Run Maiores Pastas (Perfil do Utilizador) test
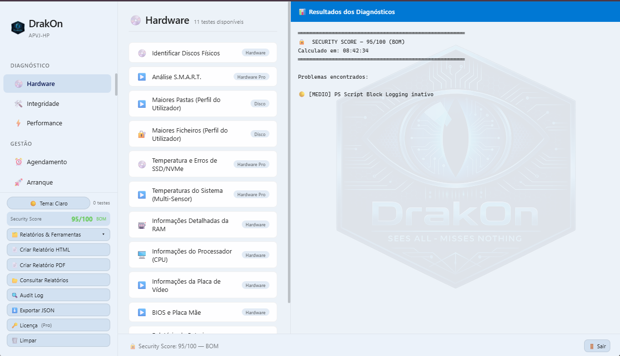 point(203,103)
